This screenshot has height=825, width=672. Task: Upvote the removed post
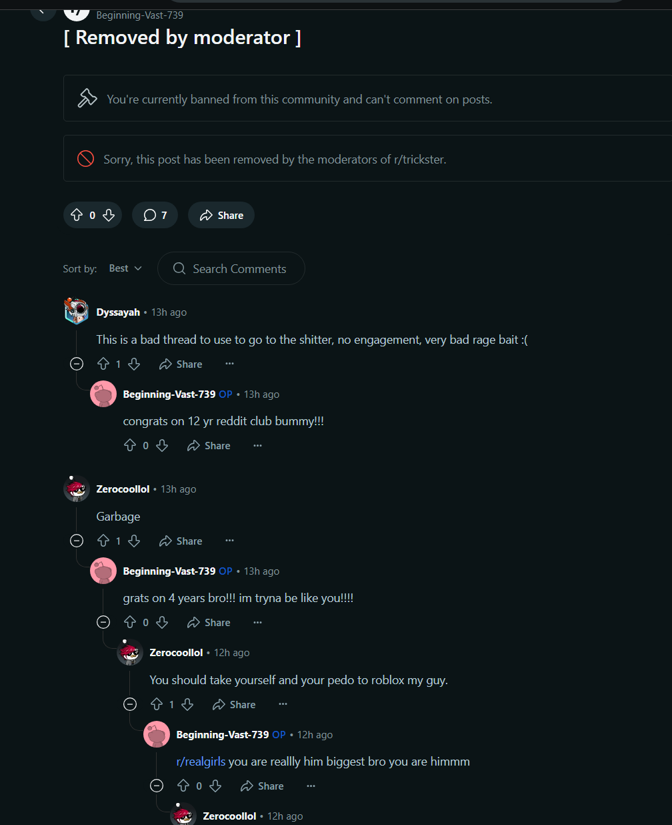pos(77,215)
